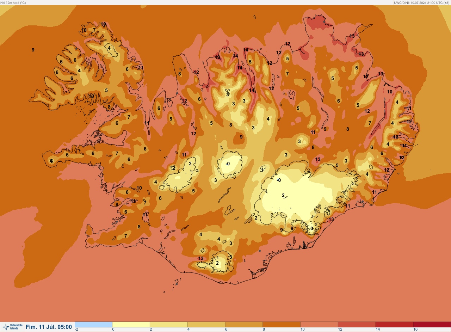This screenshot has height=332, width=451.
Task: Click the legend scale label 16
Action: tap(415, 330)
